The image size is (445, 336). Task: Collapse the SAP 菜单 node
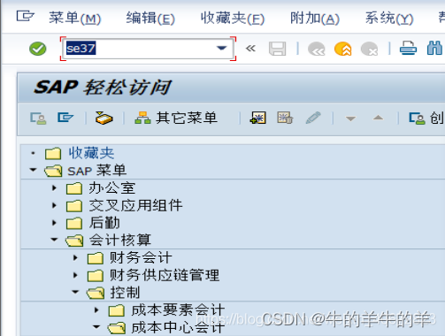coord(33,170)
